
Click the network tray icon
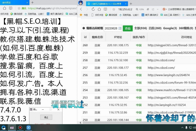pyautogui.click(x=190, y=128)
